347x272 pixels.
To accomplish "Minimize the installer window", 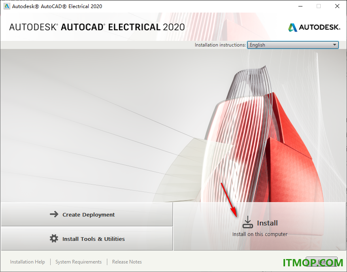I will click(x=300, y=6).
